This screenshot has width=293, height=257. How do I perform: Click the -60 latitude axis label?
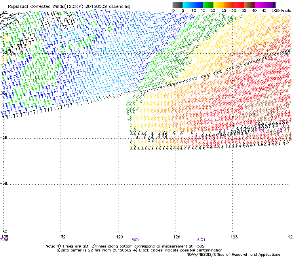(4, 232)
